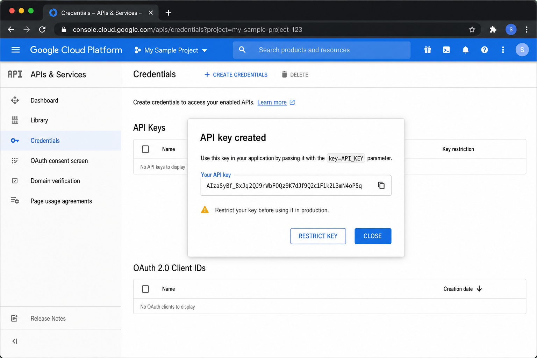Click 'No OAuth clients to display' text
Image resolution: width=537 pixels, height=358 pixels.
167,307
